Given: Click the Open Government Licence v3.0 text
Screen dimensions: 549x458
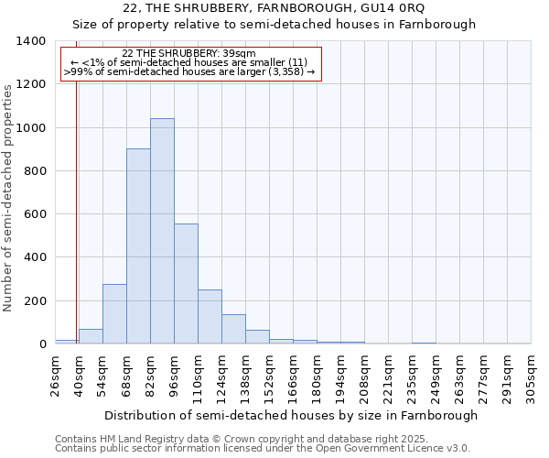Looking at the screenshot, I should (263, 449).
